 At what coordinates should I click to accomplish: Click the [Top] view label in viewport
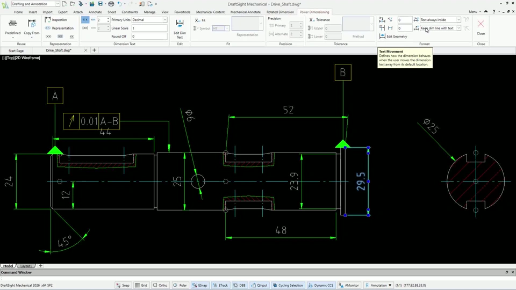10,58
